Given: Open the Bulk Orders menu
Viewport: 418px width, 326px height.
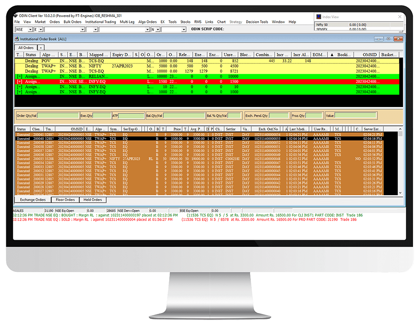Looking at the screenshot, I should coord(72,22).
